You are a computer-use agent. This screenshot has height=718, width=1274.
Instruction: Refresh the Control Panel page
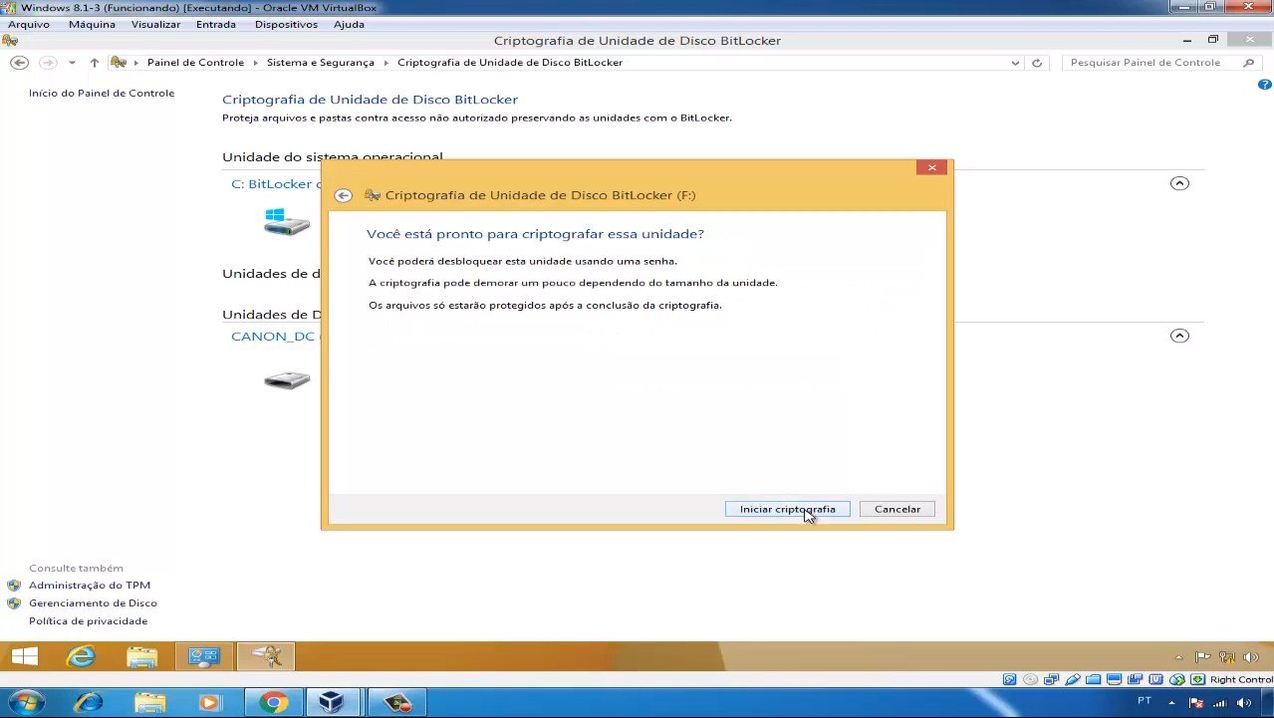pyautogui.click(x=1037, y=63)
